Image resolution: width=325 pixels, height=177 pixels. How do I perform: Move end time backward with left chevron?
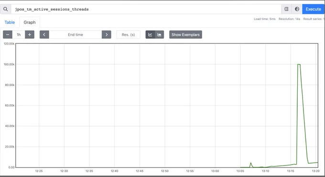tap(44, 34)
